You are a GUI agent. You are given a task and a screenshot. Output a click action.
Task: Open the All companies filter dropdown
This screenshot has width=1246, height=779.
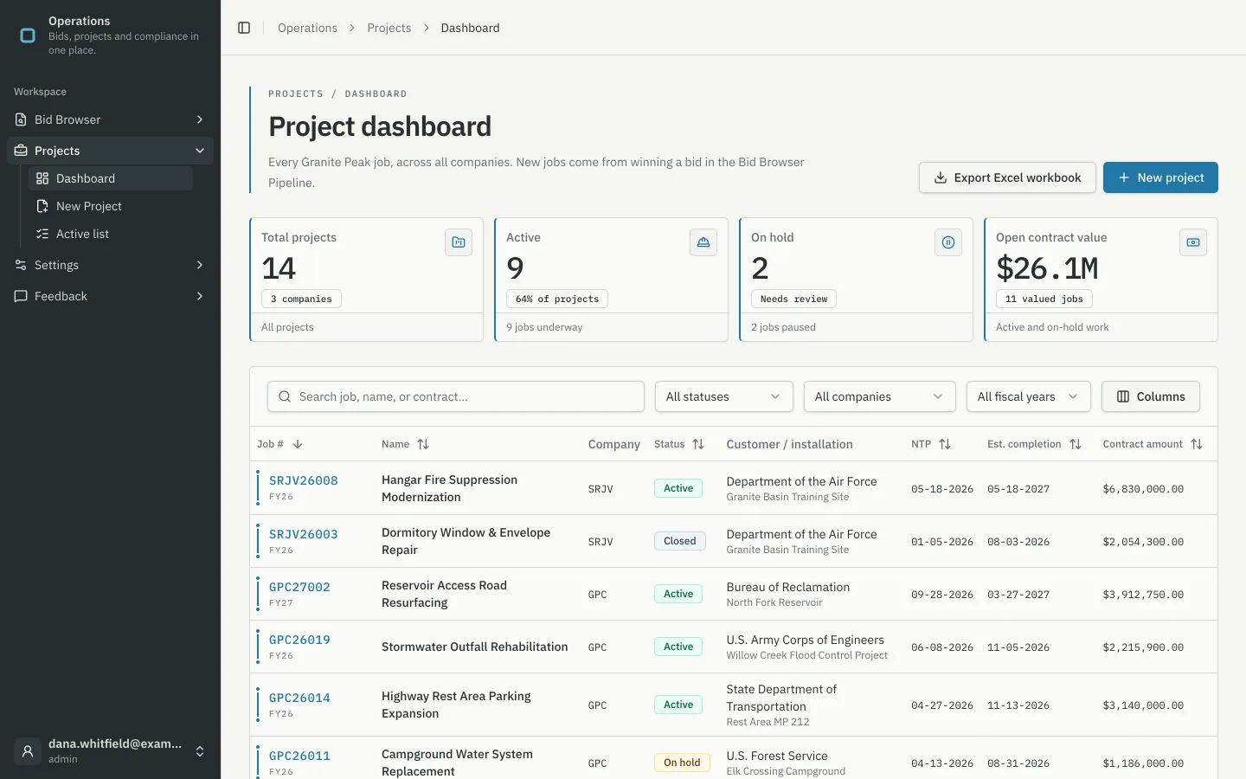point(880,396)
